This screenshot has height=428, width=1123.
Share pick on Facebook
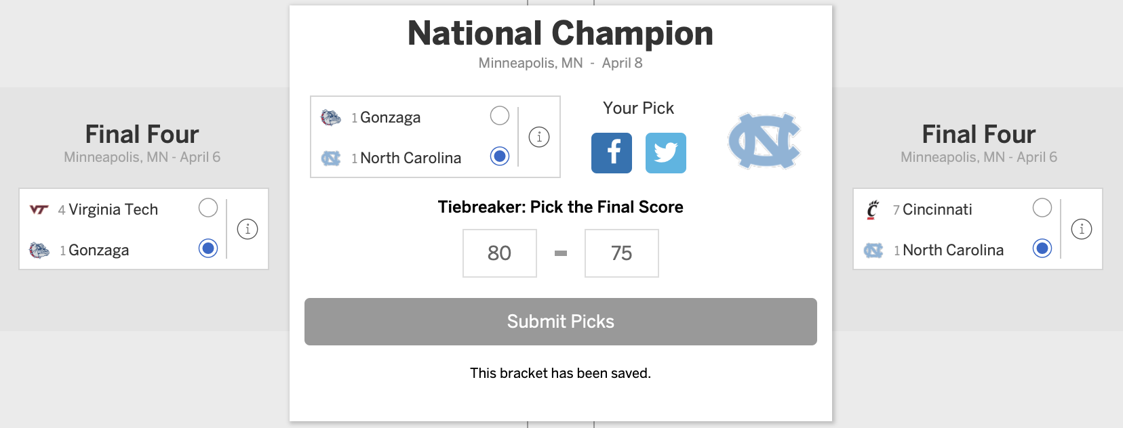pyautogui.click(x=611, y=153)
